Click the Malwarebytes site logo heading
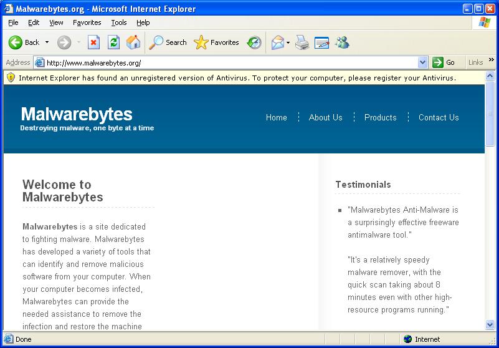This screenshot has width=499, height=348. tap(77, 114)
